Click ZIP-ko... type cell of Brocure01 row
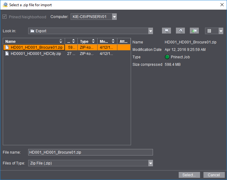 [x=87, y=47]
